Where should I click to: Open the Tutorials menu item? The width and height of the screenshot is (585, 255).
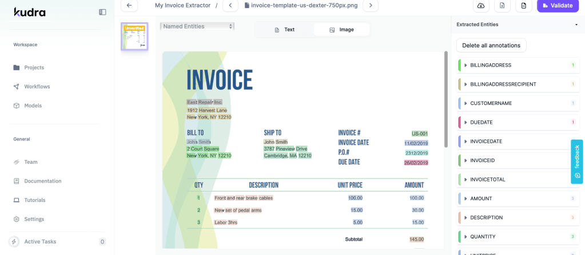[35, 200]
